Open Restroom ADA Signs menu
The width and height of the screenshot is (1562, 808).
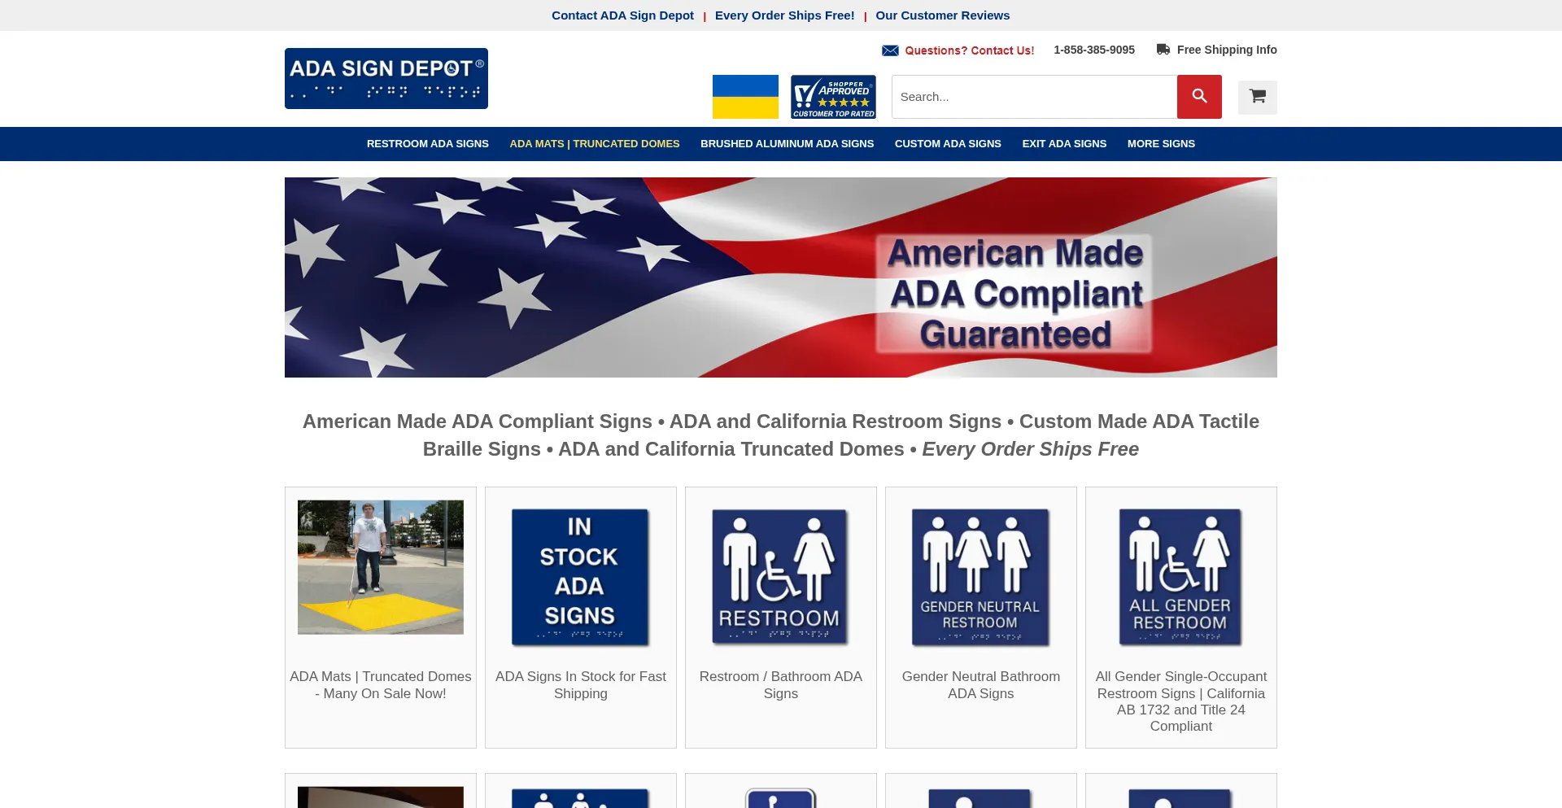tap(428, 144)
